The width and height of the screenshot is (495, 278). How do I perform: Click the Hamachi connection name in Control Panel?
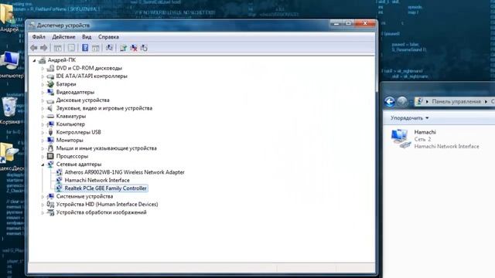(425, 132)
